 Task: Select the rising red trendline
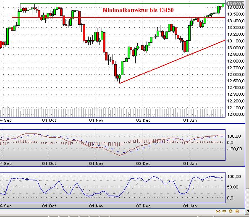[172, 62]
